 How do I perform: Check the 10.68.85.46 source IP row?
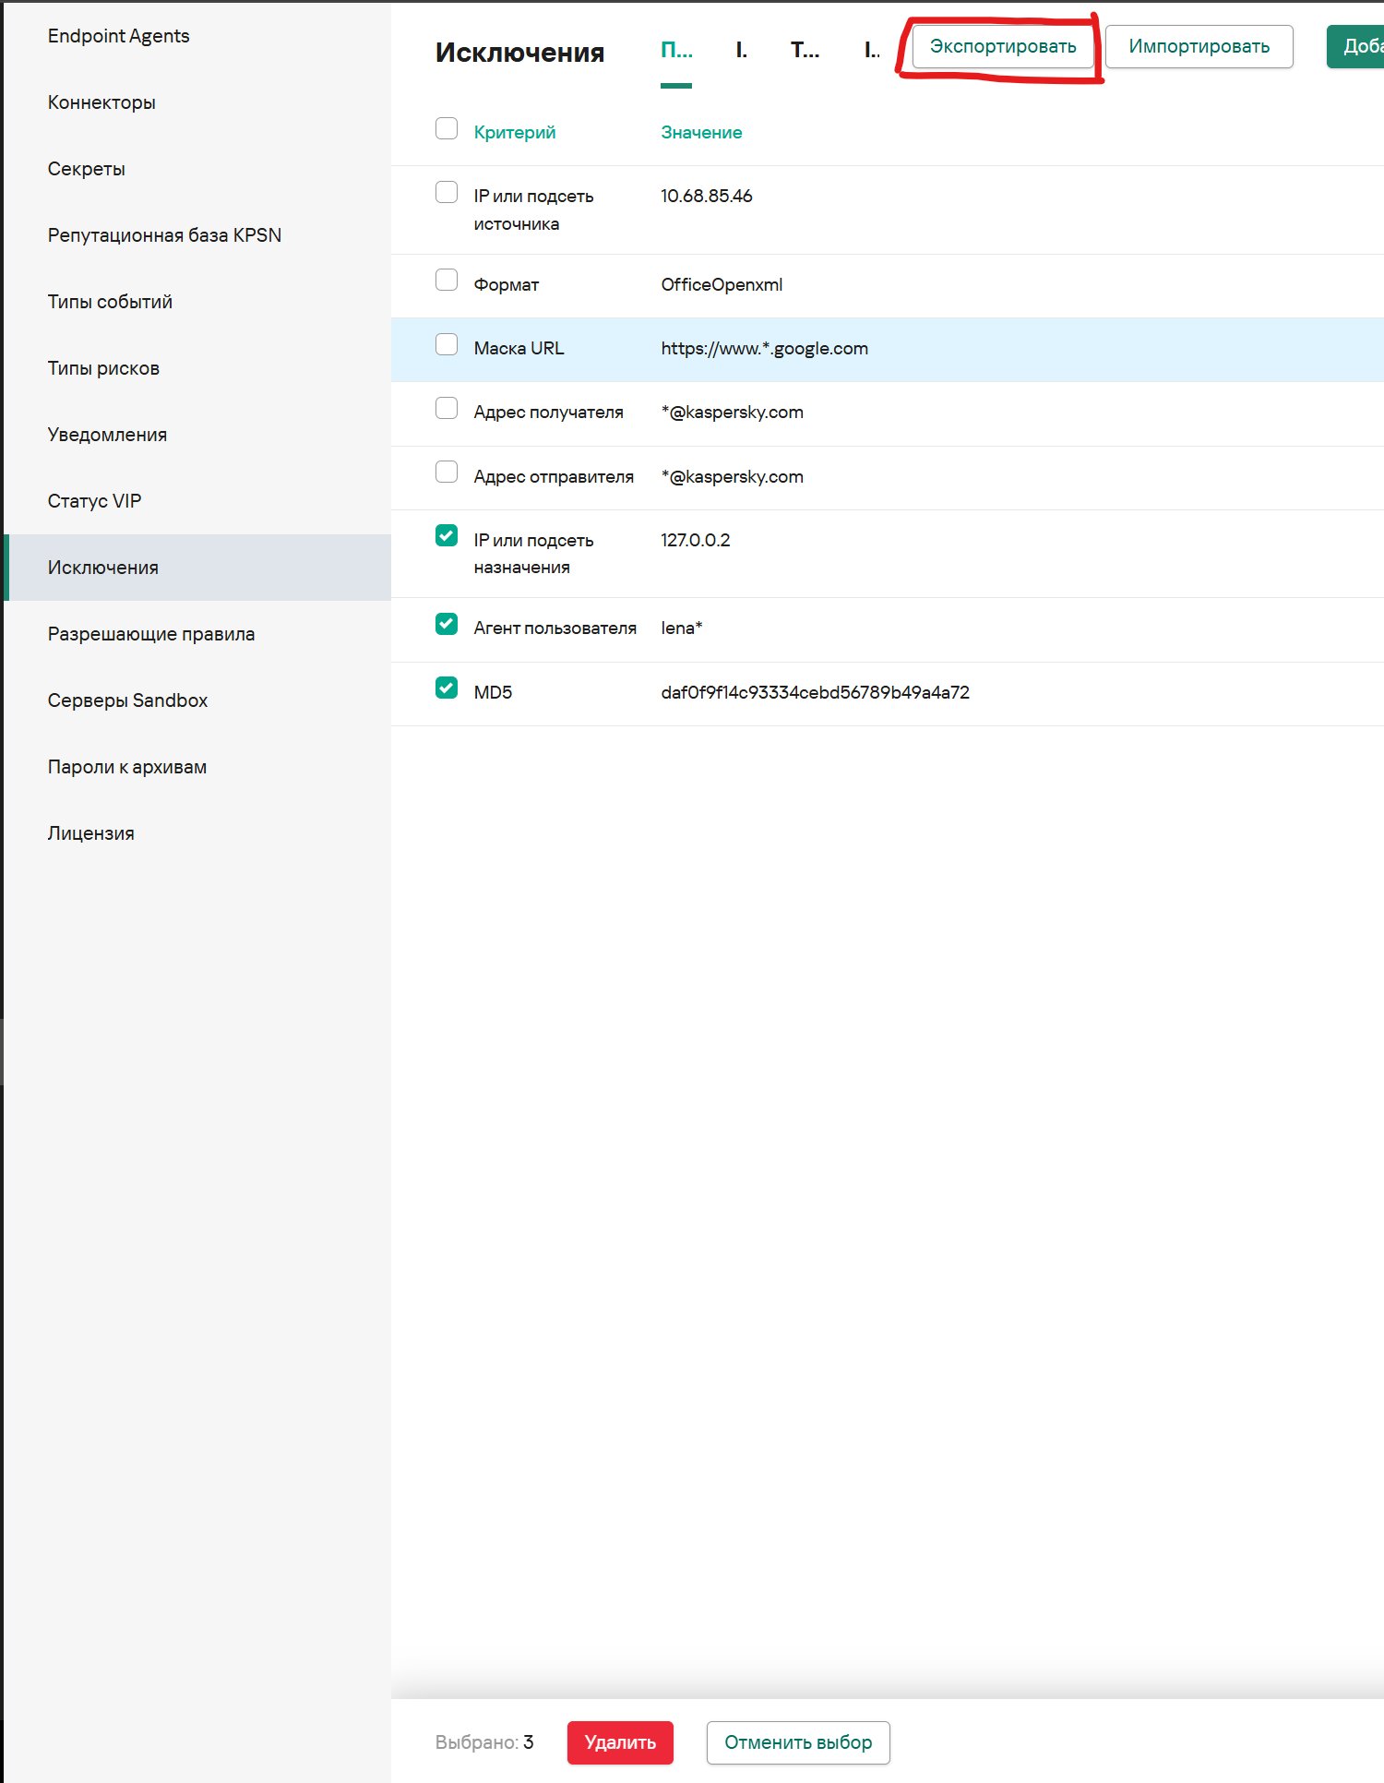tap(447, 193)
